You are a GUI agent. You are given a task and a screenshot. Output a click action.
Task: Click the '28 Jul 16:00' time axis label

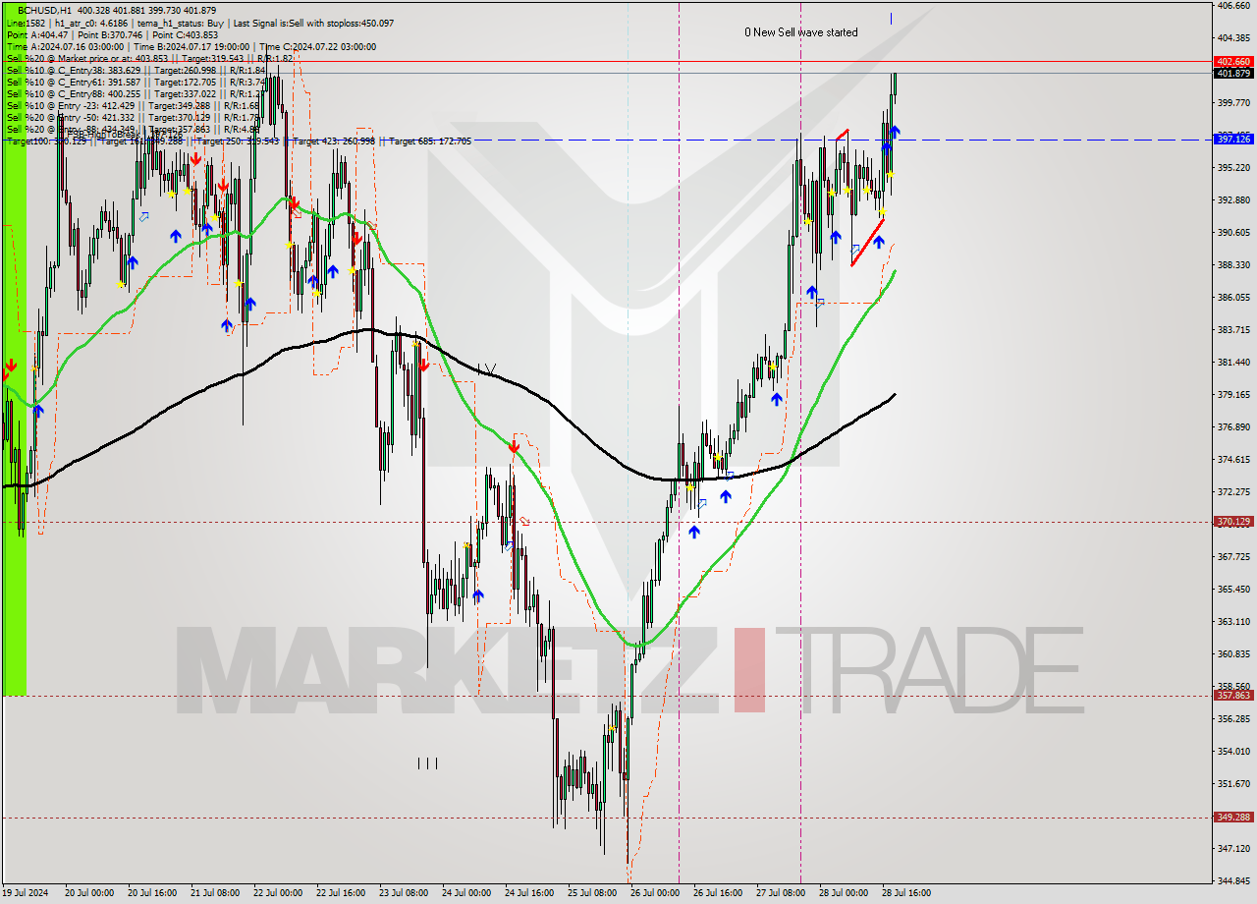click(906, 893)
